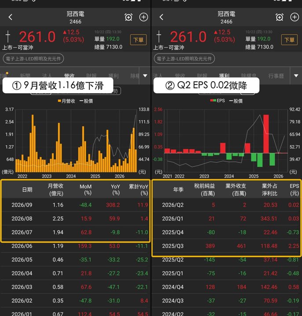The height and width of the screenshot is (316, 302).
Task: Select the 2025/Q1 earnings row
Action: point(226,273)
